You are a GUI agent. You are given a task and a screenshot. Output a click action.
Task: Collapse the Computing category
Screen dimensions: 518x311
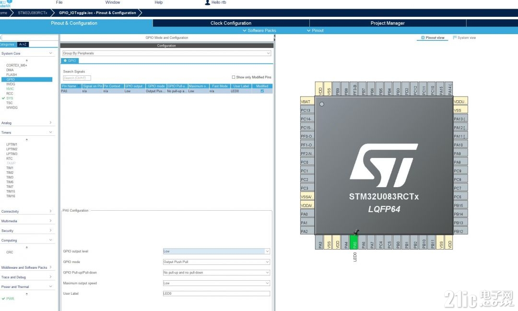[50, 240]
